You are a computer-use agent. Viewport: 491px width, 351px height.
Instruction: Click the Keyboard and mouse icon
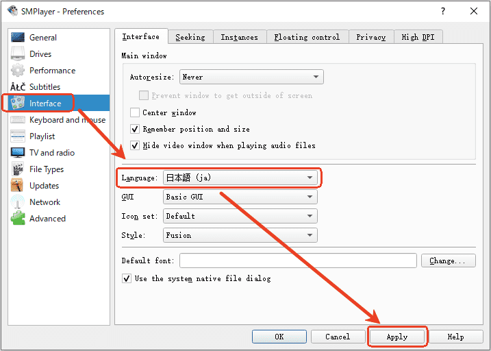(18, 120)
